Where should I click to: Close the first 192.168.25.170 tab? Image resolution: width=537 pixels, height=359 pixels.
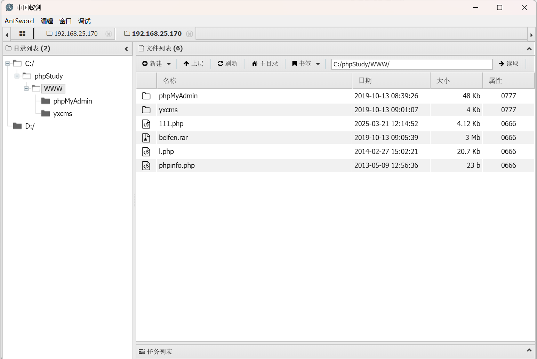pyautogui.click(x=109, y=34)
